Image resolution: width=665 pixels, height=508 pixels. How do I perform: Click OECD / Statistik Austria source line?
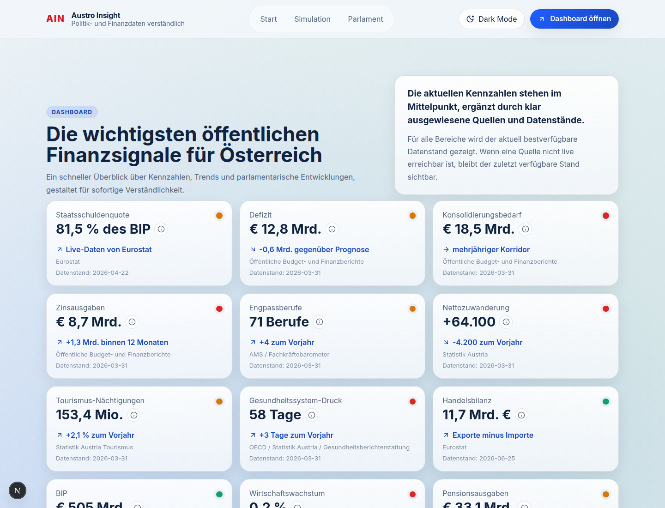click(329, 447)
